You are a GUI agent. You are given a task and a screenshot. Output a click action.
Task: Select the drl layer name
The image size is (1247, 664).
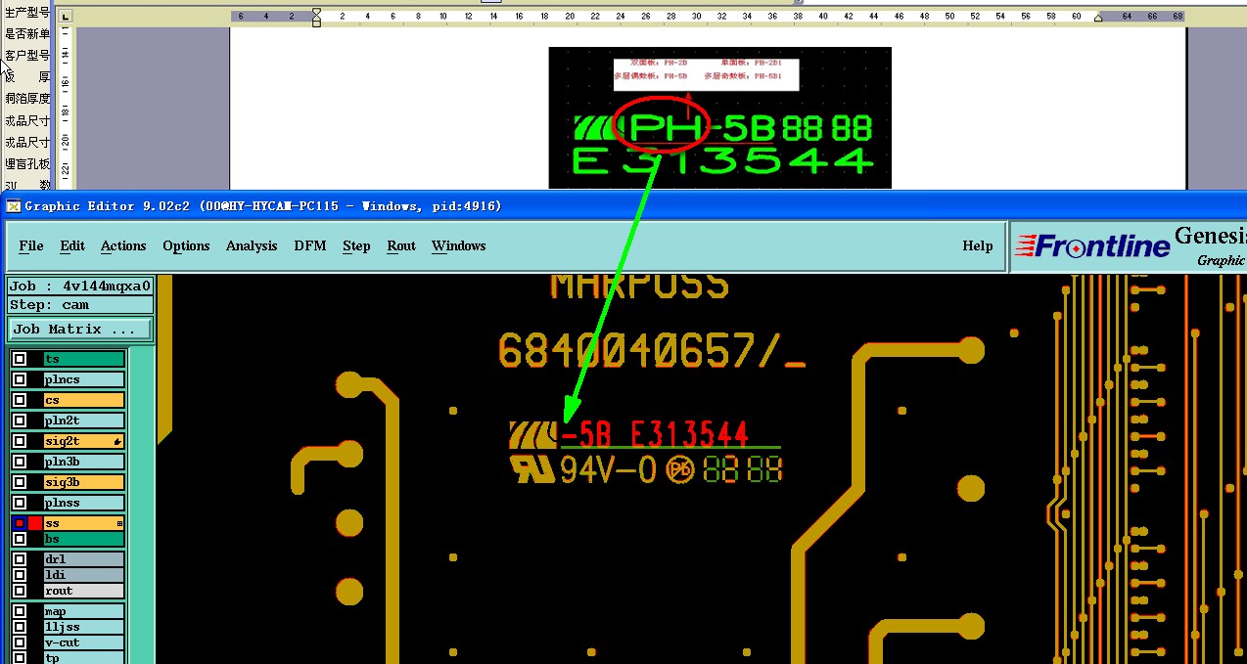(84, 559)
